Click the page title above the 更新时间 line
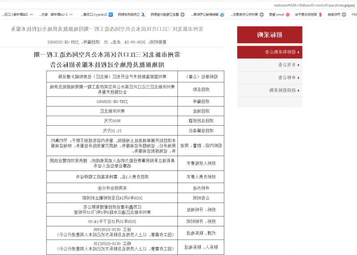Screen dimensions: 357x255 click(x=107, y=29)
